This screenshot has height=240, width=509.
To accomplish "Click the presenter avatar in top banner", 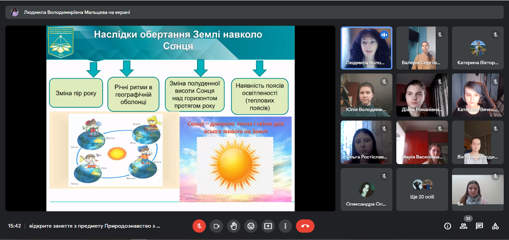I will 15,12.
